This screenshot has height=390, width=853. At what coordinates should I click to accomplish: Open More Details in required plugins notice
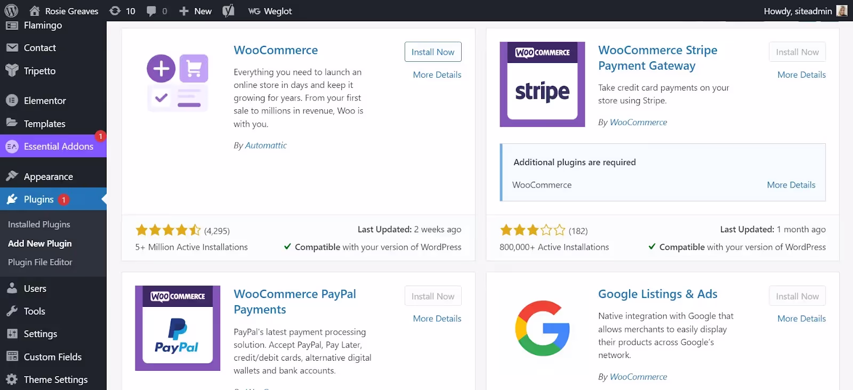tap(791, 185)
